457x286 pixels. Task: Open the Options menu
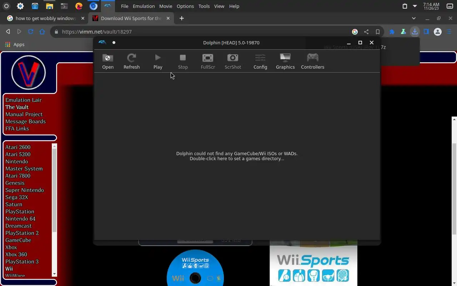pos(185,6)
